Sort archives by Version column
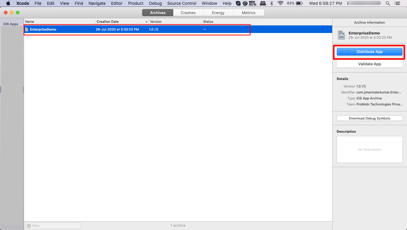Image resolution: width=407 pixels, height=230 pixels. click(175, 22)
